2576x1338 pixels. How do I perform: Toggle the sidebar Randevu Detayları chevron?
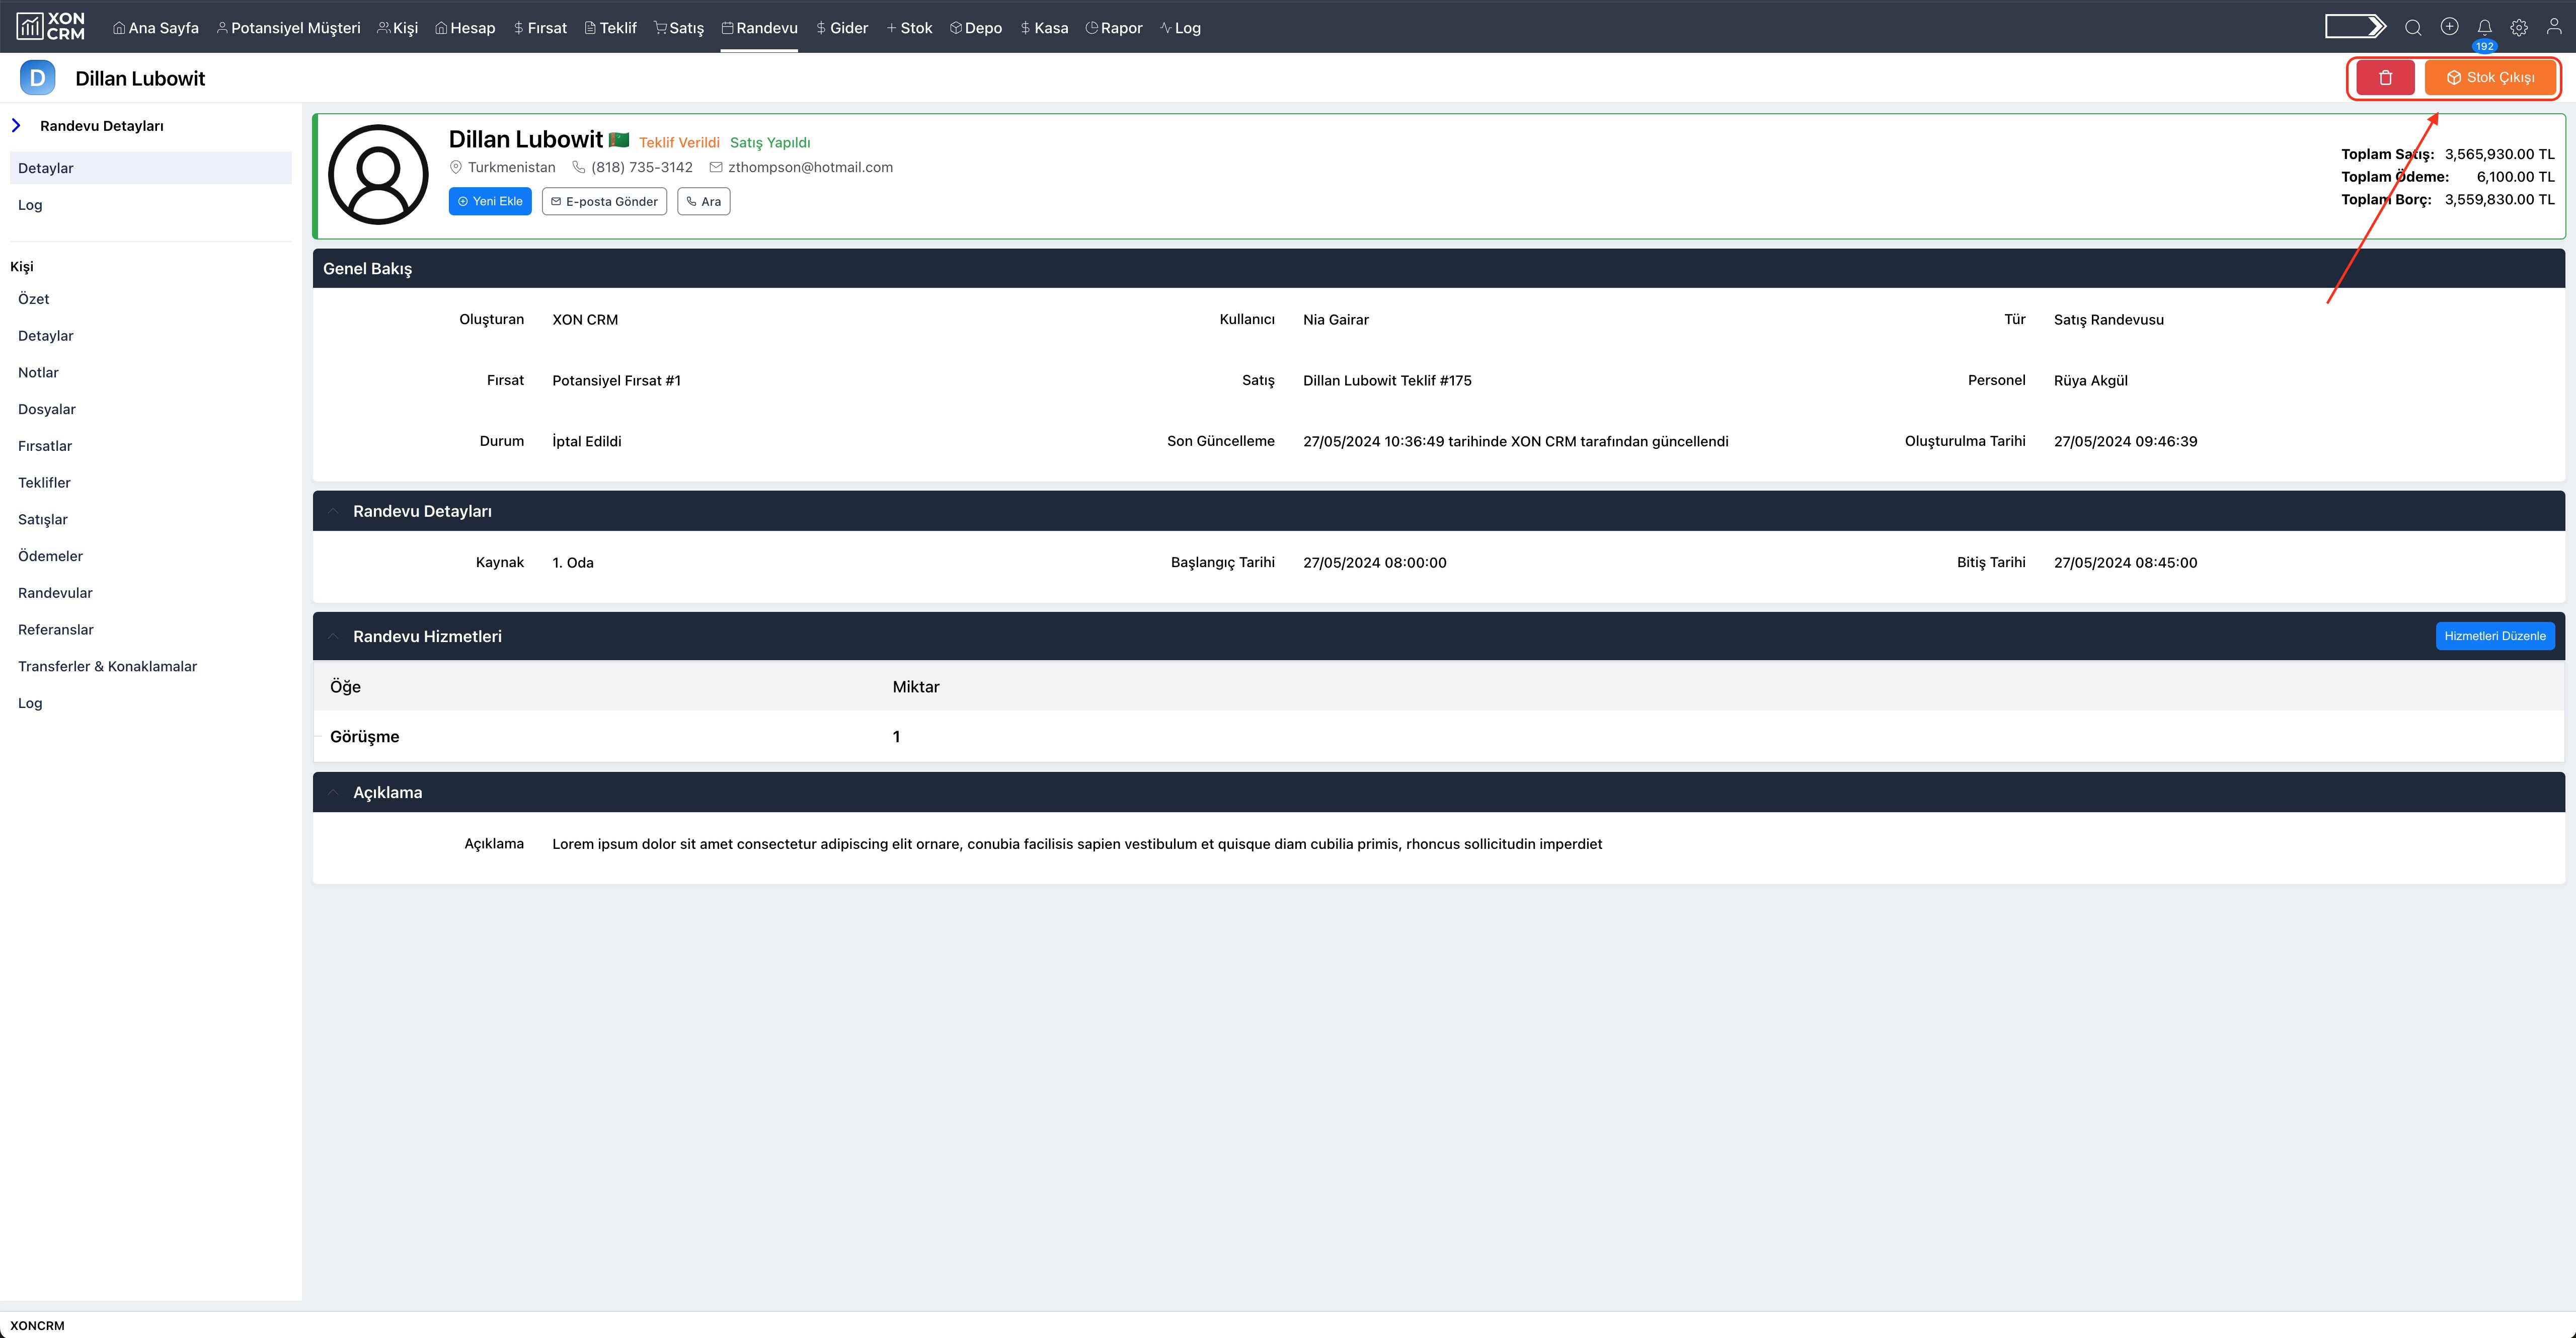[16, 125]
